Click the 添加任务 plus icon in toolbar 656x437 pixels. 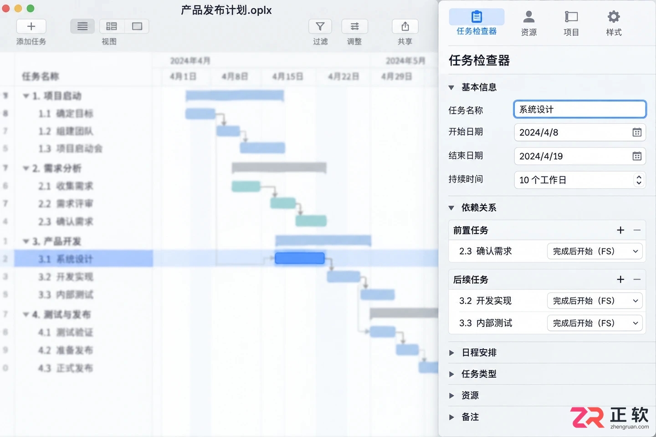pyautogui.click(x=31, y=26)
